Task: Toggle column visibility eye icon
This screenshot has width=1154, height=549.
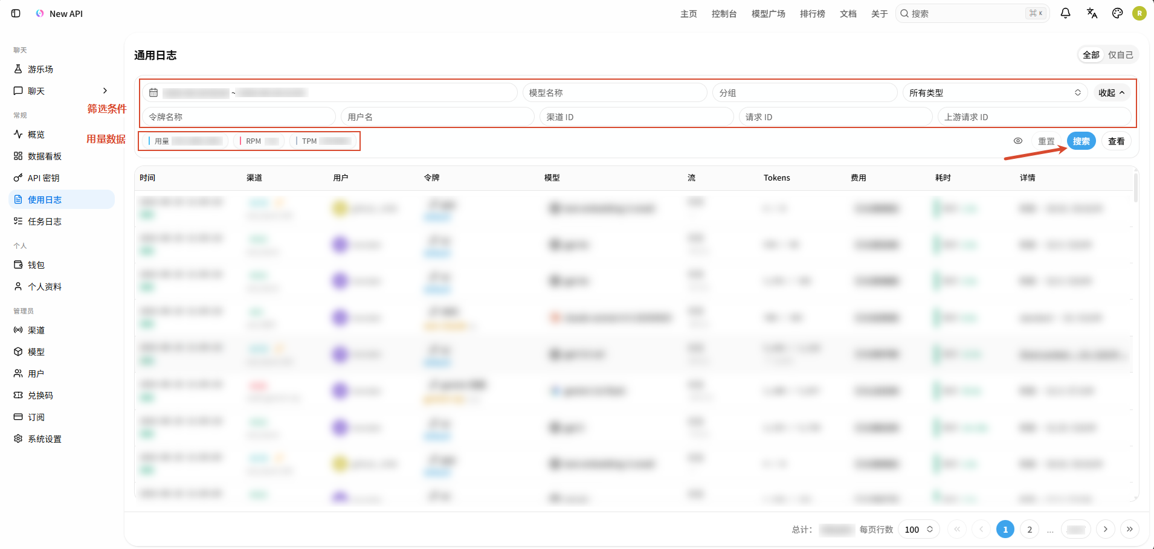Action: click(x=1018, y=141)
